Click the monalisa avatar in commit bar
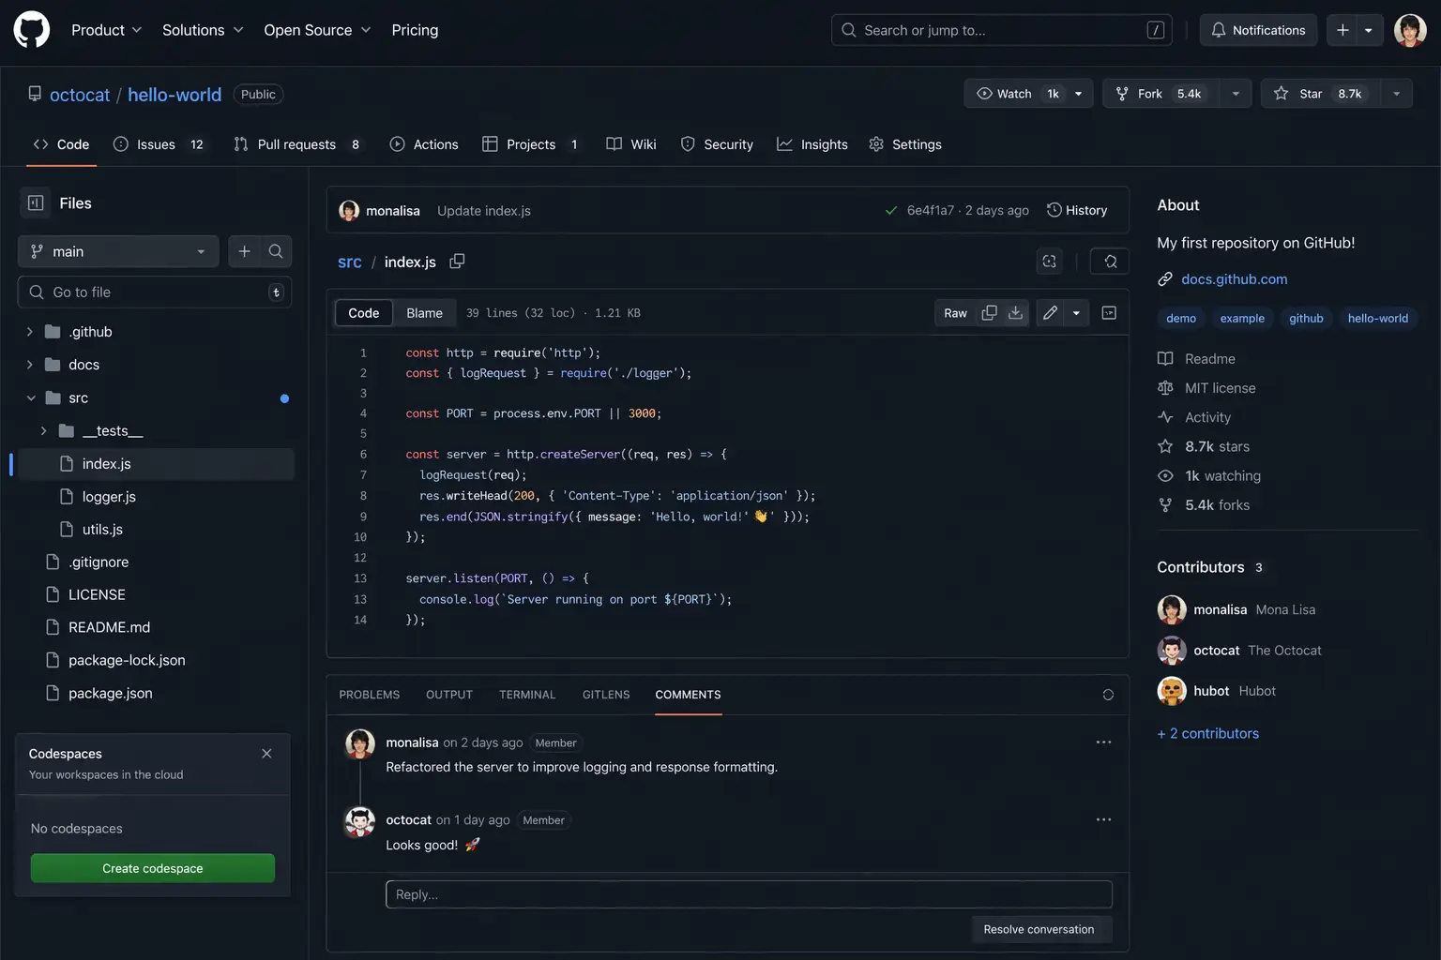 point(349,210)
